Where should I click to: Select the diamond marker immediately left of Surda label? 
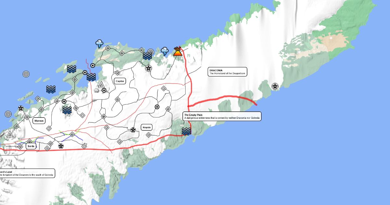pyautogui.click(x=20, y=147)
